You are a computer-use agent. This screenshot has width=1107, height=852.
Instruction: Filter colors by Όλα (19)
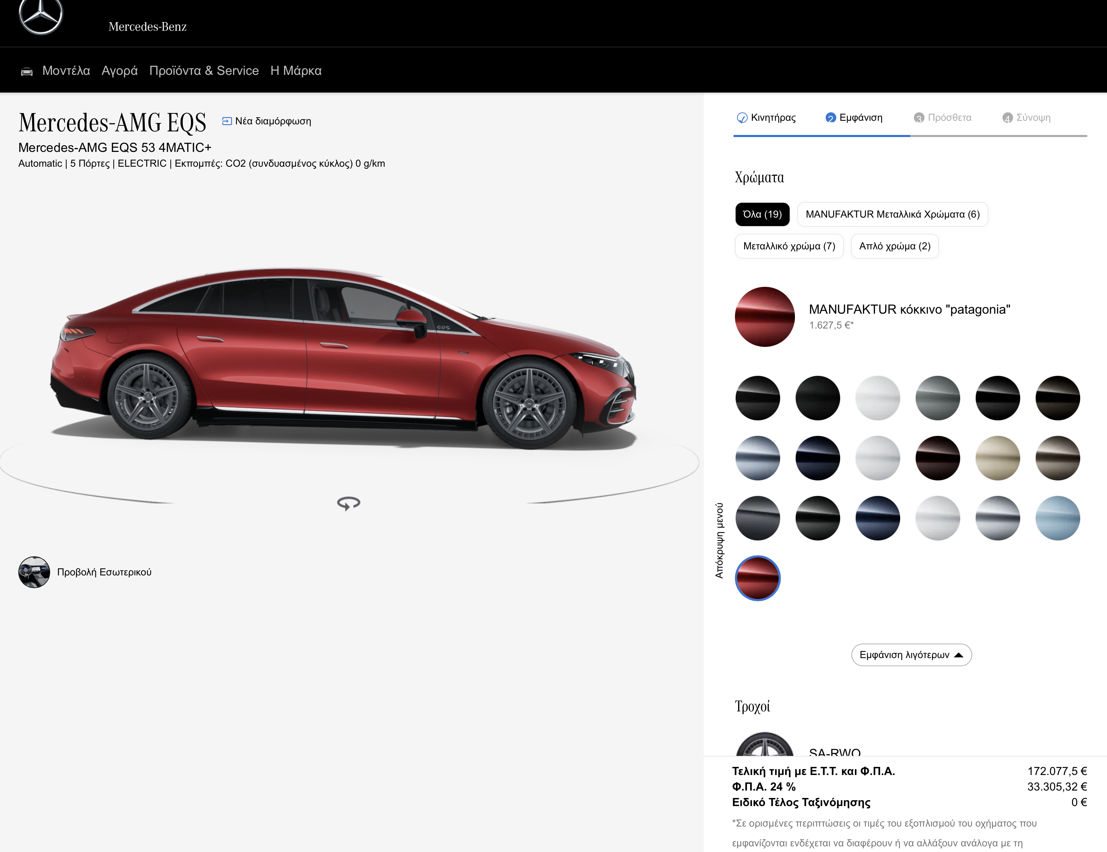point(762,214)
